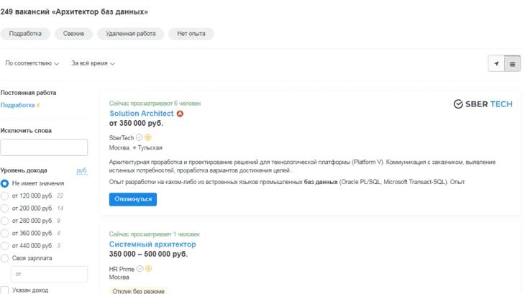This screenshot has height=294, width=525.
Task: Expand the 'За всё время' period dropdown
Action: (93, 63)
